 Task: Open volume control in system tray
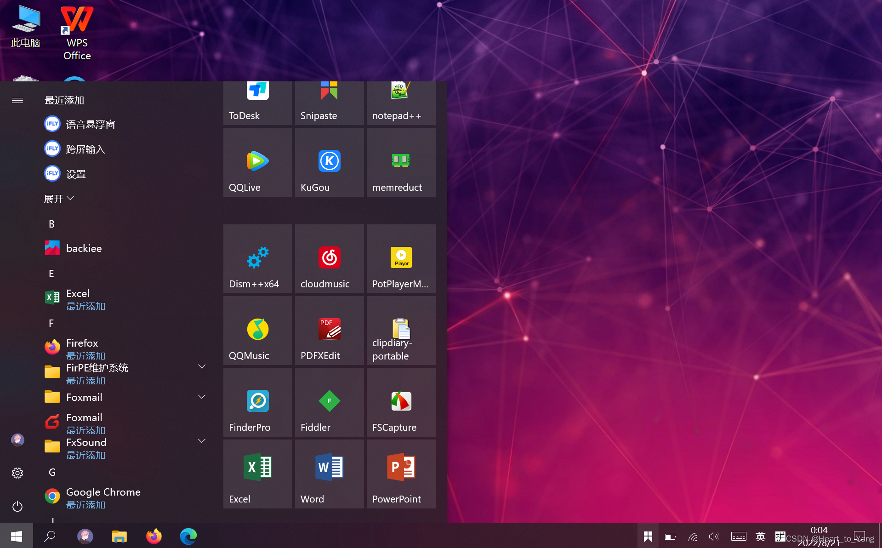click(713, 537)
